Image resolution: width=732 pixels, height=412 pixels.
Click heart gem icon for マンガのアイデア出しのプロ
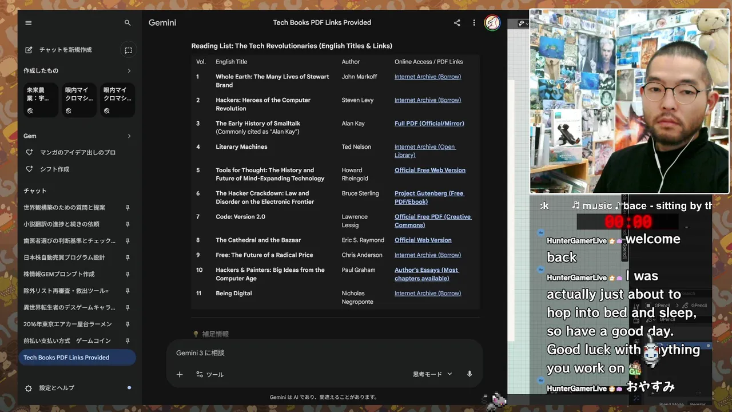(29, 153)
